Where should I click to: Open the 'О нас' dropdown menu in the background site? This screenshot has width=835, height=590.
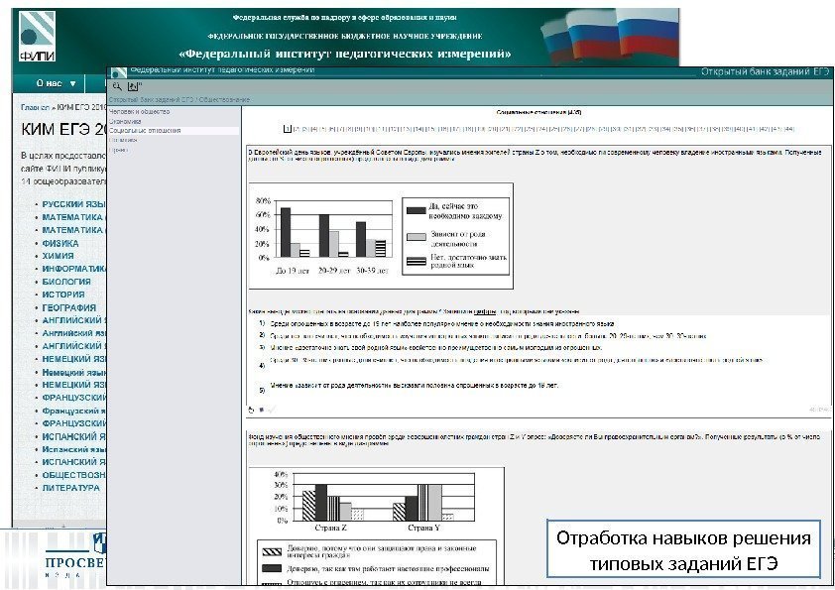coord(56,83)
